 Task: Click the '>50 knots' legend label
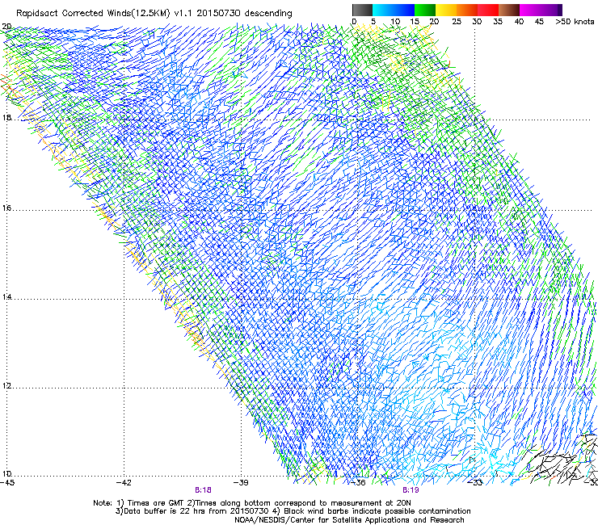[x=575, y=22]
